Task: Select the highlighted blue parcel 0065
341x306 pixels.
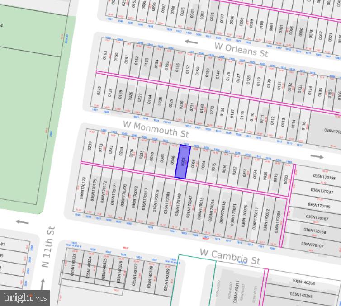Action: click(x=182, y=161)
